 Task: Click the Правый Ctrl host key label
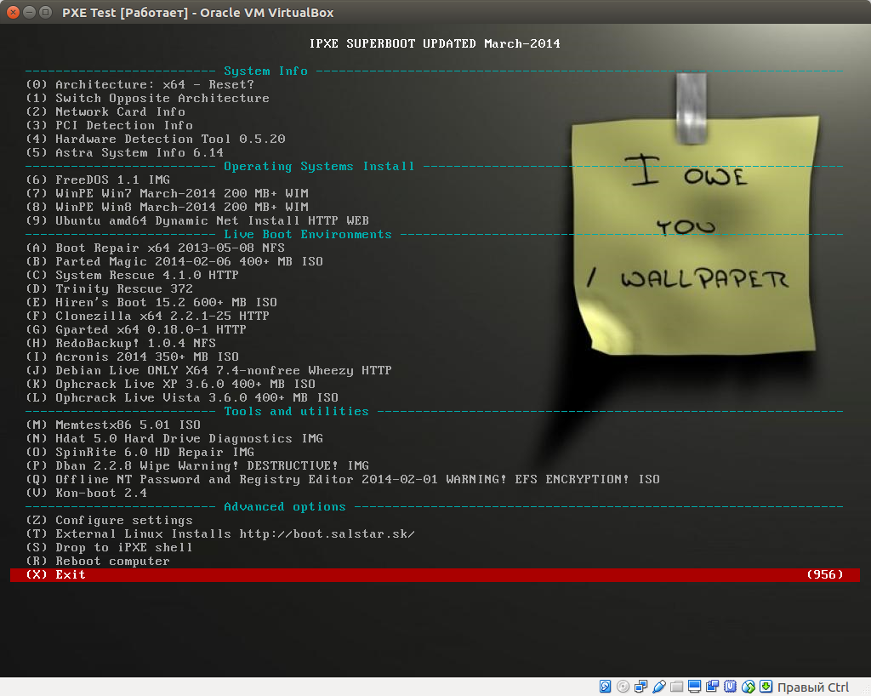[812, 687]
